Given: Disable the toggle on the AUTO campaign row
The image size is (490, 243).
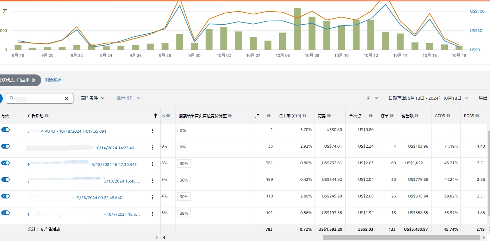Looking at the screenshot, I should tap(5, 129).
